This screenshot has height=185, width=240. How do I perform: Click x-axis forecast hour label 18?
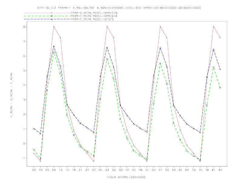74,170
